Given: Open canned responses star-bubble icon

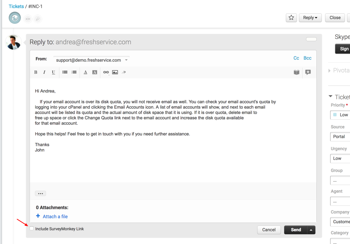Looking at the screenshot, I should [x=308, y=72].
